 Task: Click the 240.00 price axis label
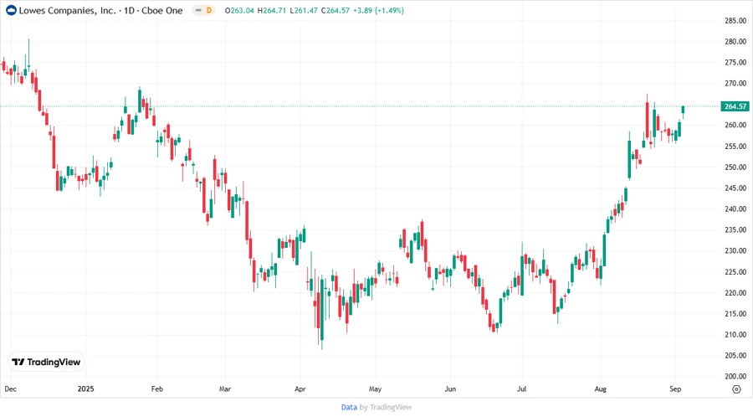point(735,209)
